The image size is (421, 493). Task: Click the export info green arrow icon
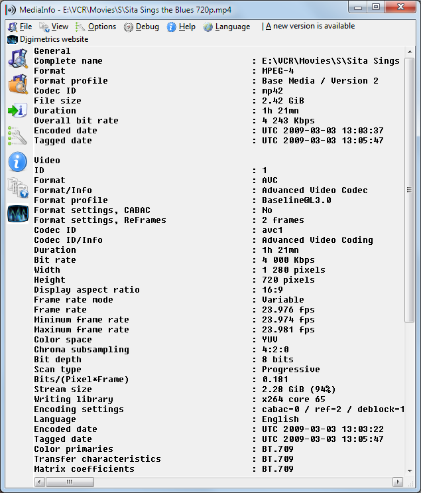(17, 110)
